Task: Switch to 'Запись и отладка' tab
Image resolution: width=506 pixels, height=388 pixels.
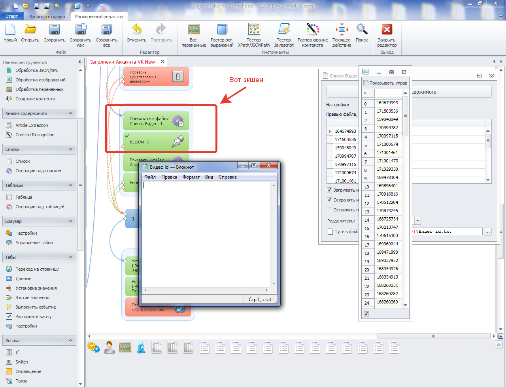Action: [x=47, y=17]
